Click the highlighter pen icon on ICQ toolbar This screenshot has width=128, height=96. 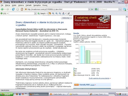(x=69, y=13)
